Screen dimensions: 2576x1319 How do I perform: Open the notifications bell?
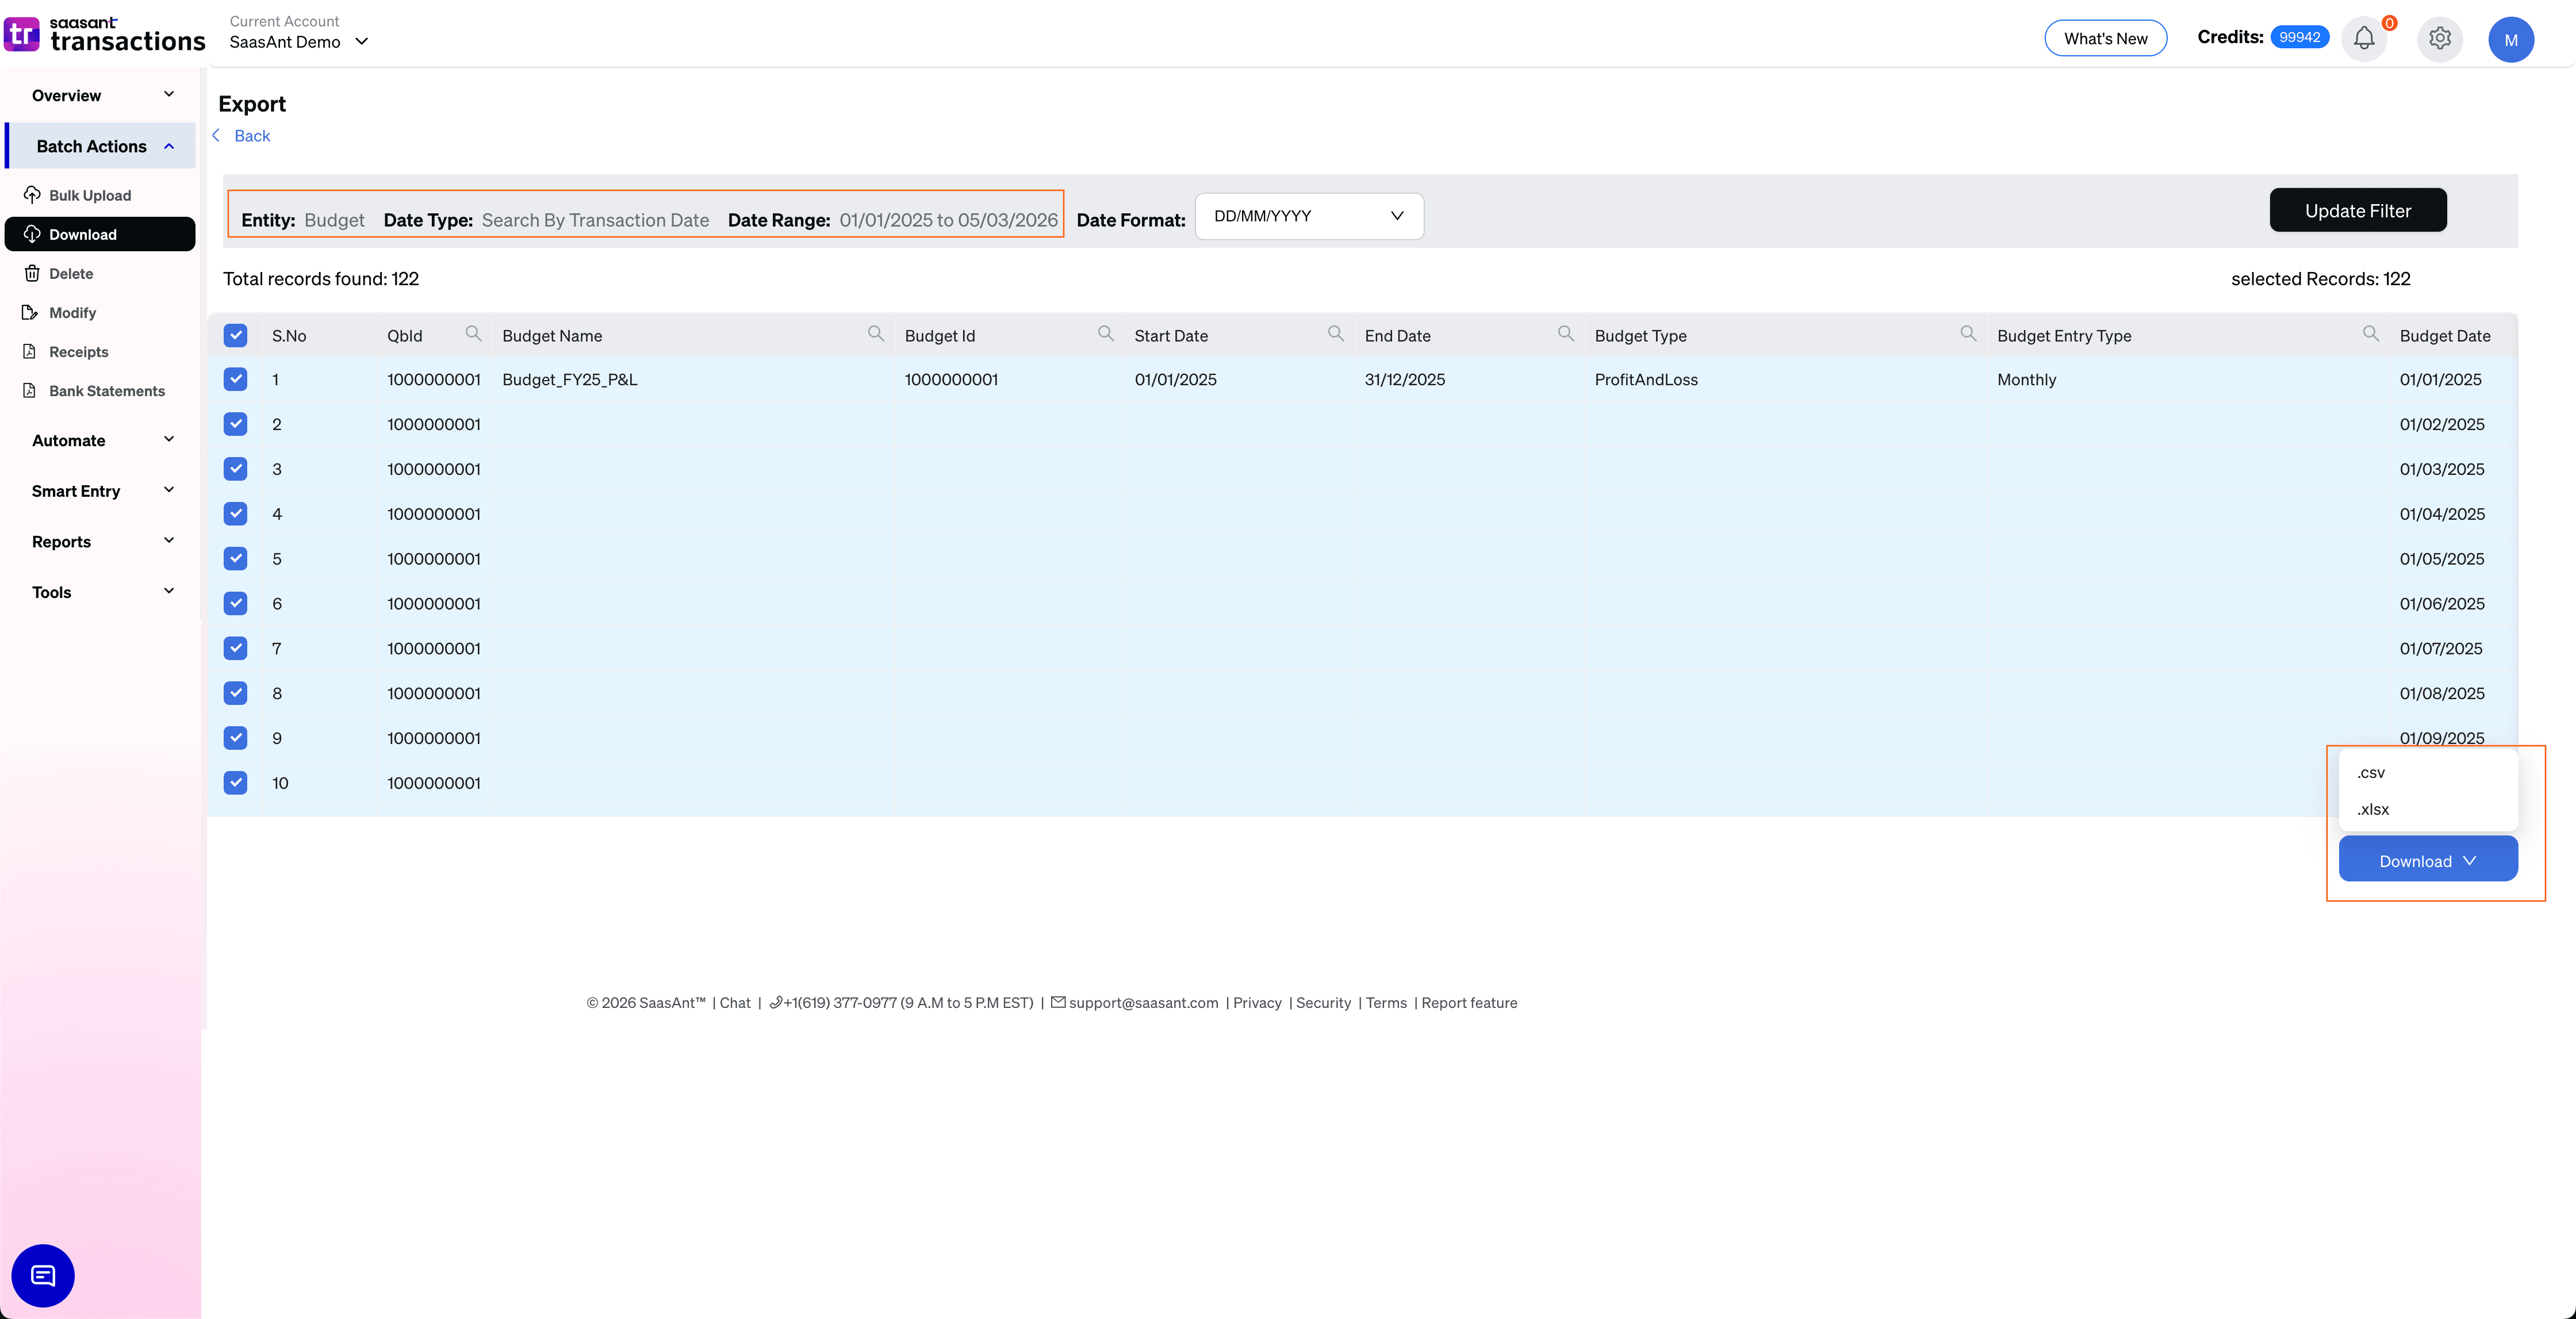[2364, 38]
